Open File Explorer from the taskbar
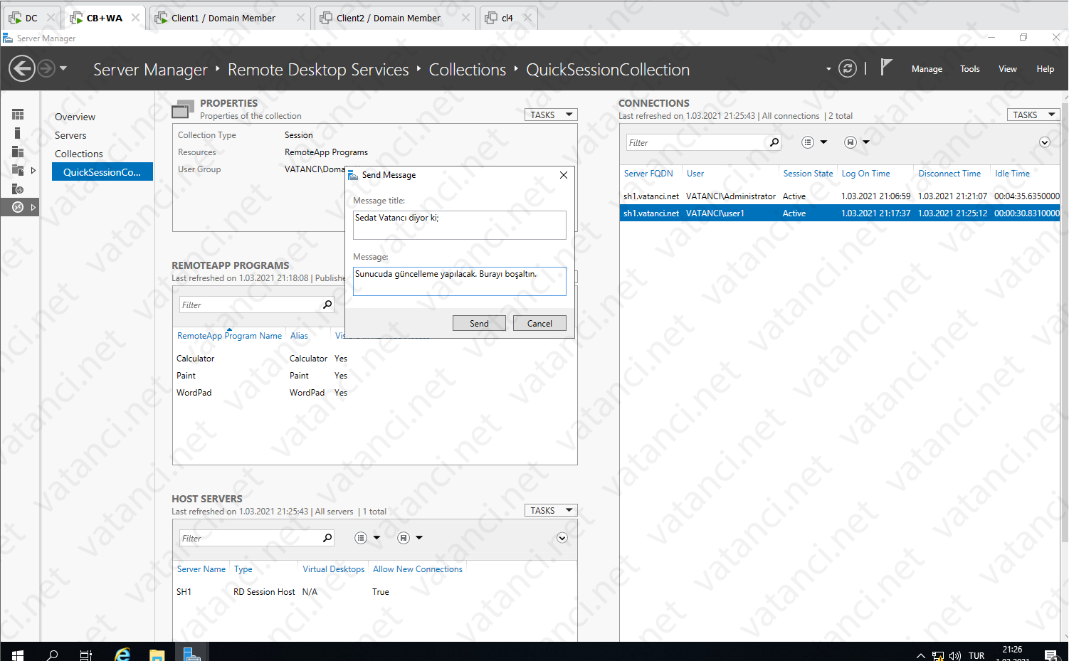The height and width of the screenshot is (661, 1069). tap(157, 654)
